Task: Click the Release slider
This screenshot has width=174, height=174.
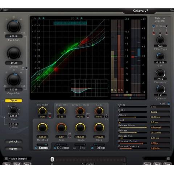Action: [x=133, y=133]
